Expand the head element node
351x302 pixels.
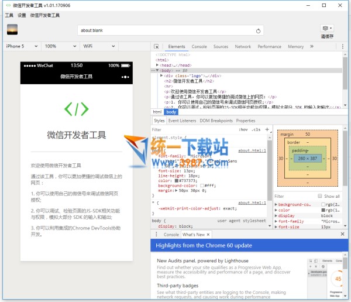tap(158, 65)
